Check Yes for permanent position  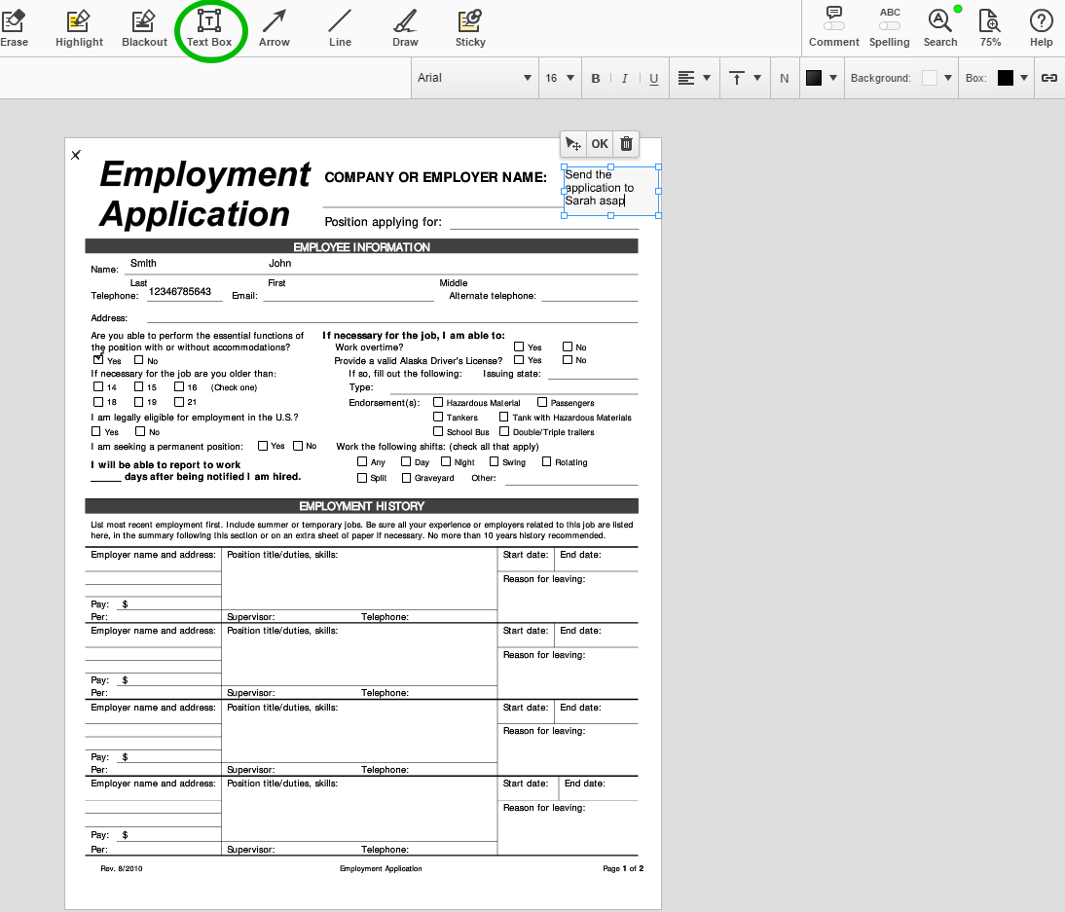click(x=262, y=446)
